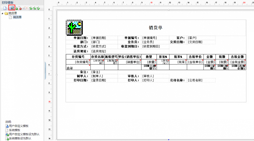This screenshot has width=254, height=141.
Task: Click the faded save icon beside new
Action: (x=8, y=8)
